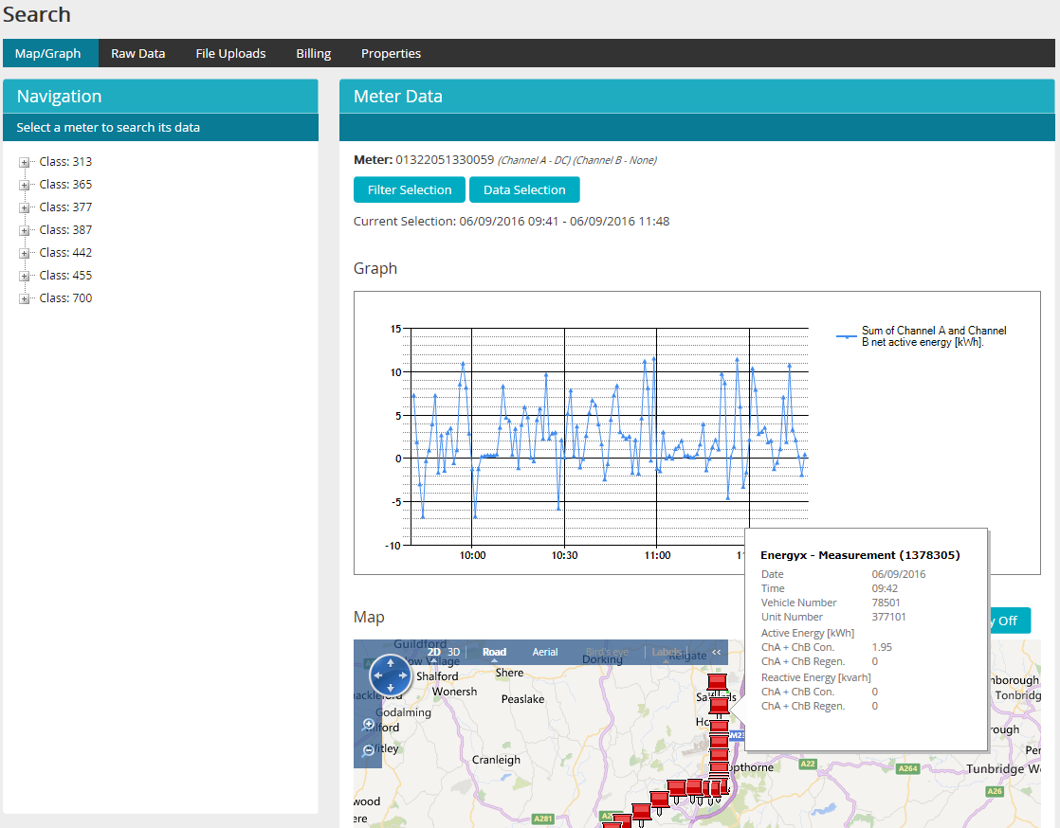
Task: Pan the map down with compass arrow
Action: [390, 688]
